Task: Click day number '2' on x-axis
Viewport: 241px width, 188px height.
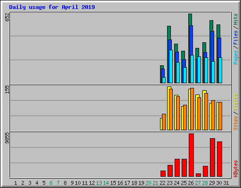Action: pos(23,183)
